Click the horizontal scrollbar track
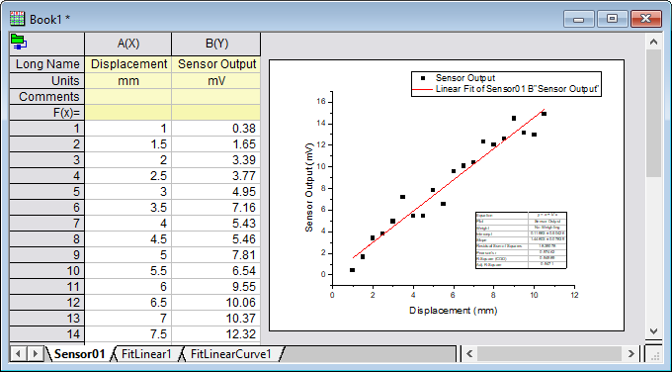672x372 pixels. 549,354
